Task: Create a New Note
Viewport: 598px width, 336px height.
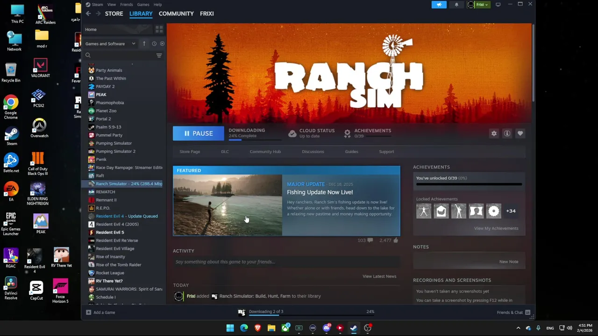Action: tap(509, 262)
